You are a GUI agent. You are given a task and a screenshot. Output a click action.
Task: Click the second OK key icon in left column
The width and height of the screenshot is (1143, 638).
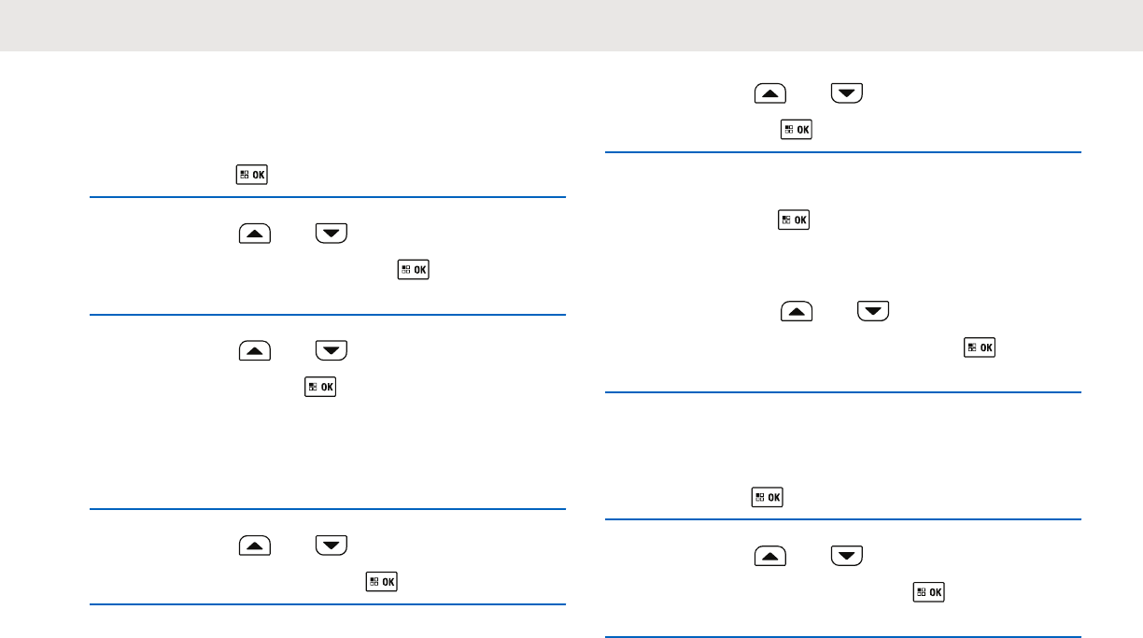tap(412, 270)
